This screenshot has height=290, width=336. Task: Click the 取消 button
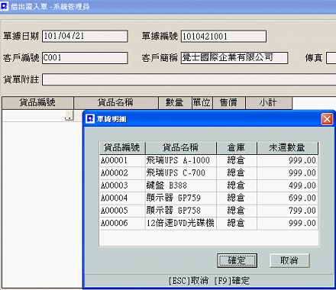pos(289,260)
